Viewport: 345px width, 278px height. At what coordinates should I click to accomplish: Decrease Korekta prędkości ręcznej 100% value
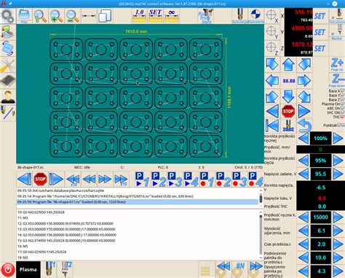pyautogui.click(x=303, y=139)
